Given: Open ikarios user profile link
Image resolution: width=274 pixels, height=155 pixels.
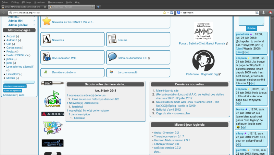Looking at the screenshot, I should click(x=240, y=109).
